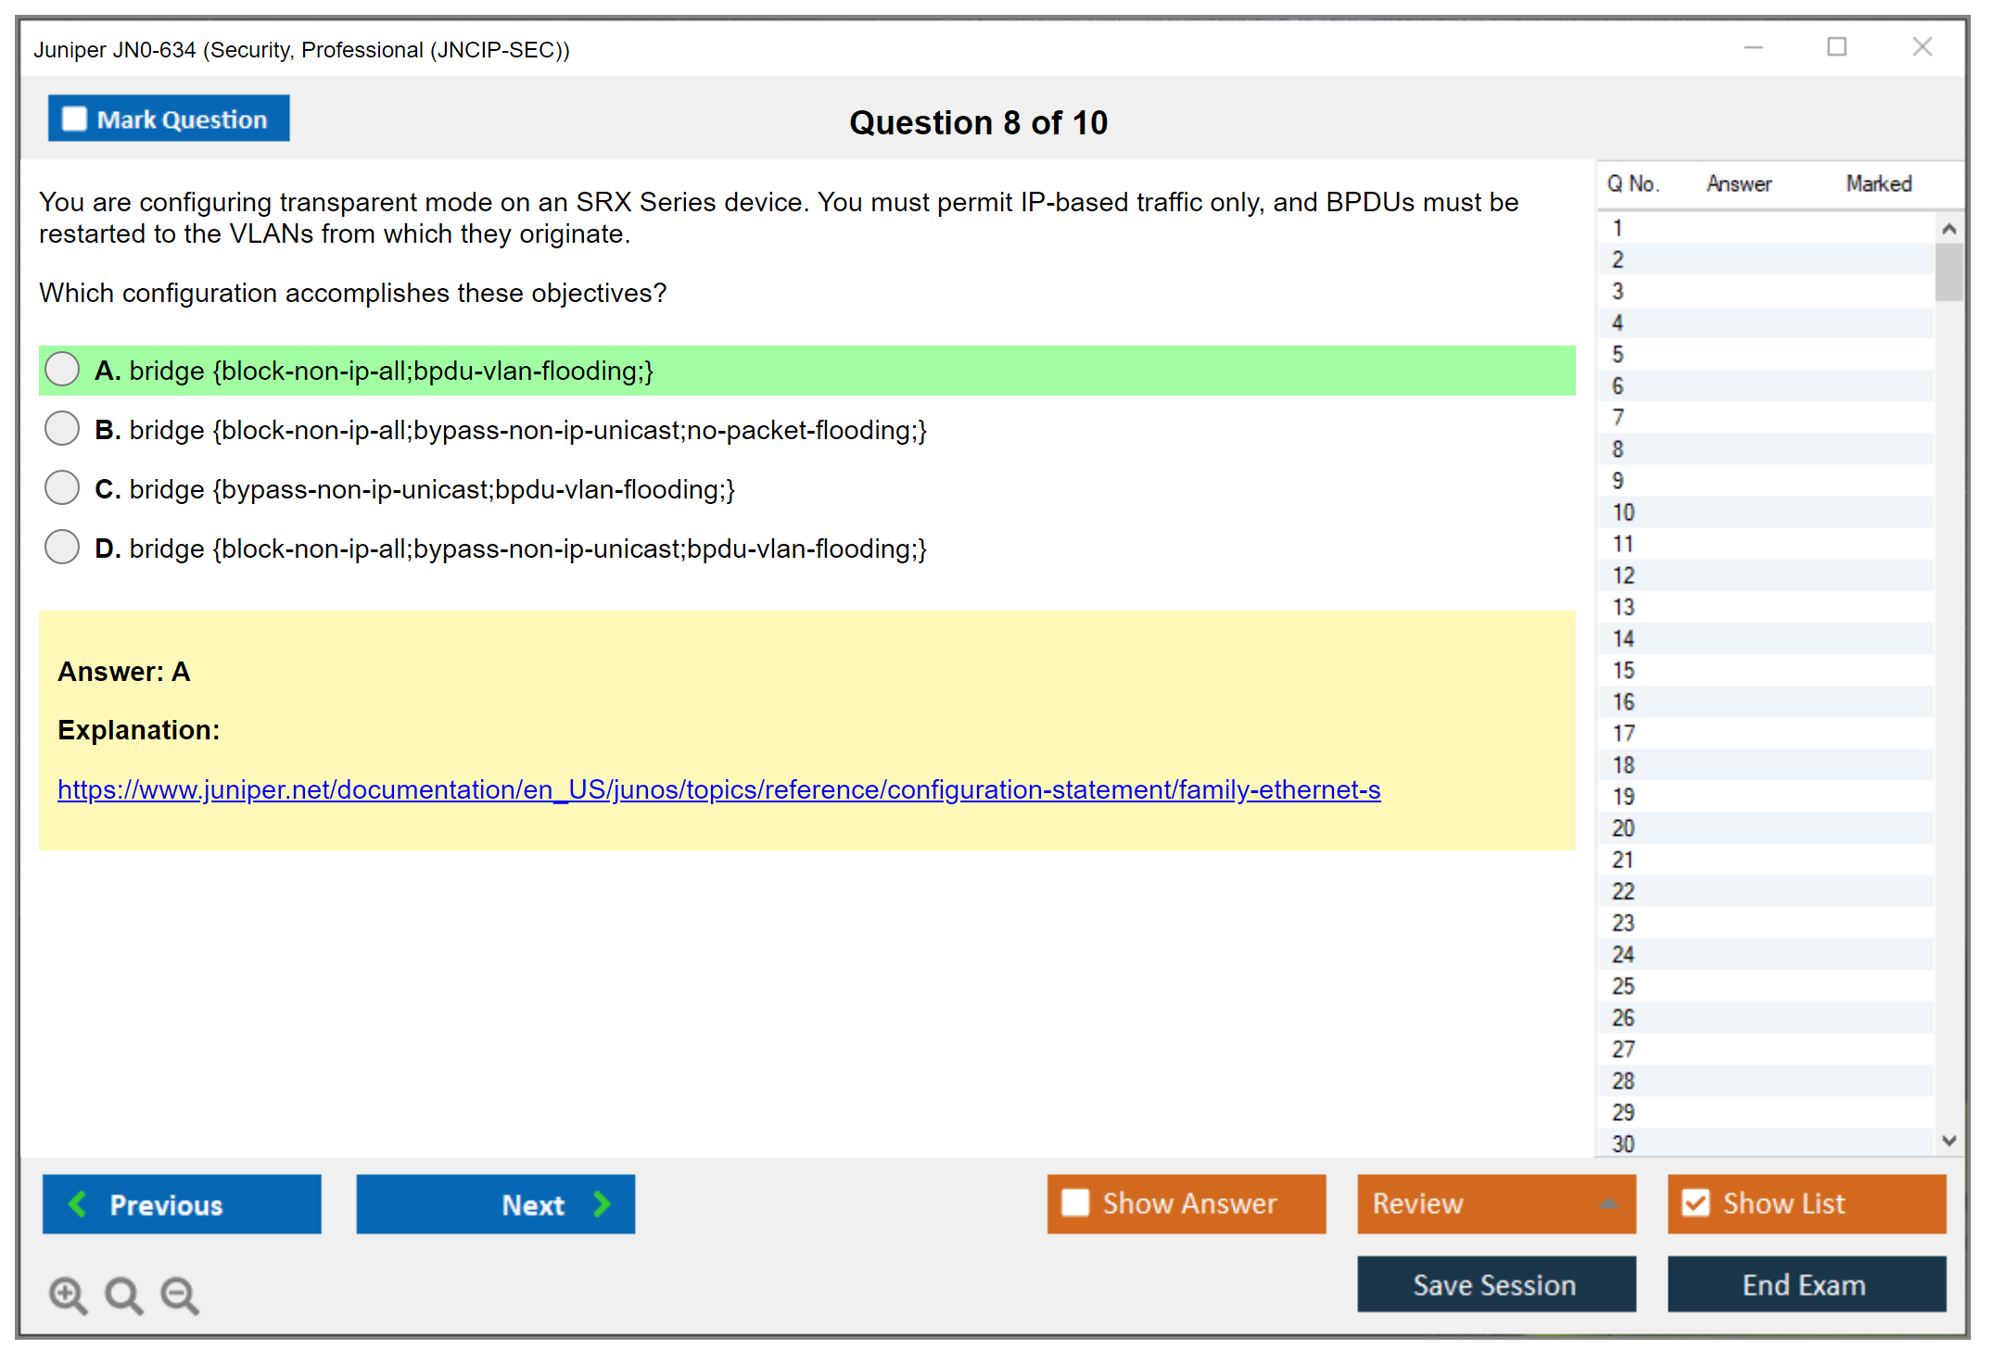The width and height of the screenshot is (1993, 1362).
Task: Tick the Mark Question checkbox
Action: (74, 120)
